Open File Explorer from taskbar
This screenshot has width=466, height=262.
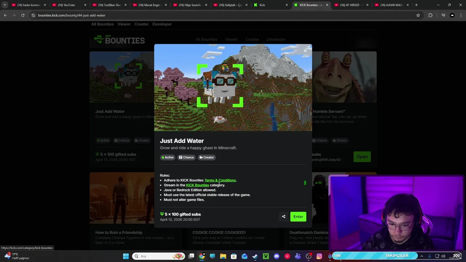[x=223, y=256]
